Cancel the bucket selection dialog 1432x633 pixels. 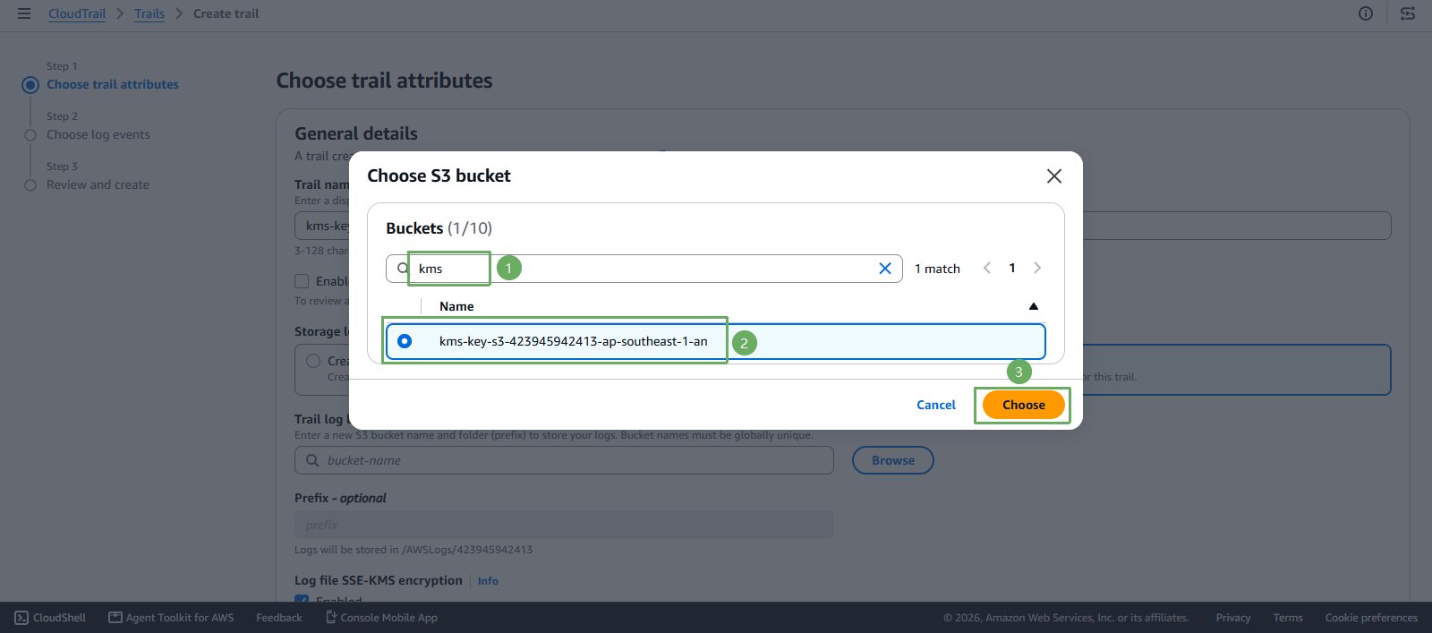(936, 405)
